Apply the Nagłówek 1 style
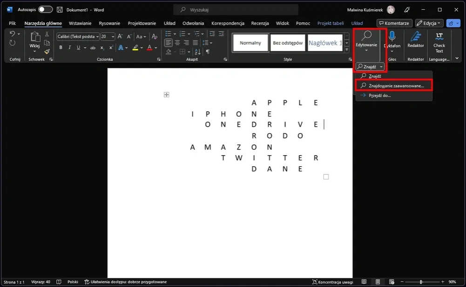Image resolution: width=466 pixels, height=287 pixels. pos(325,43)
